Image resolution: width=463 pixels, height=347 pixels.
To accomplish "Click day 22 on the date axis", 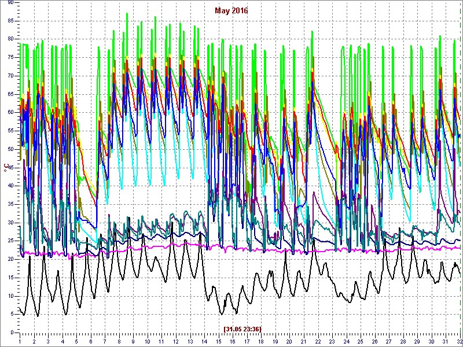I will coord(317,342).
